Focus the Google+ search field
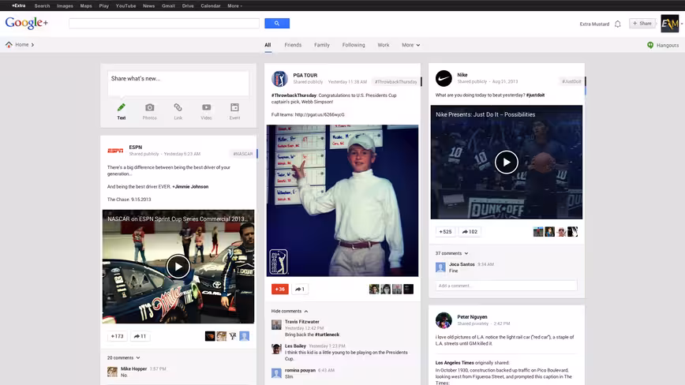This screenshot has width=685, height=385. [x=164, y=23]
